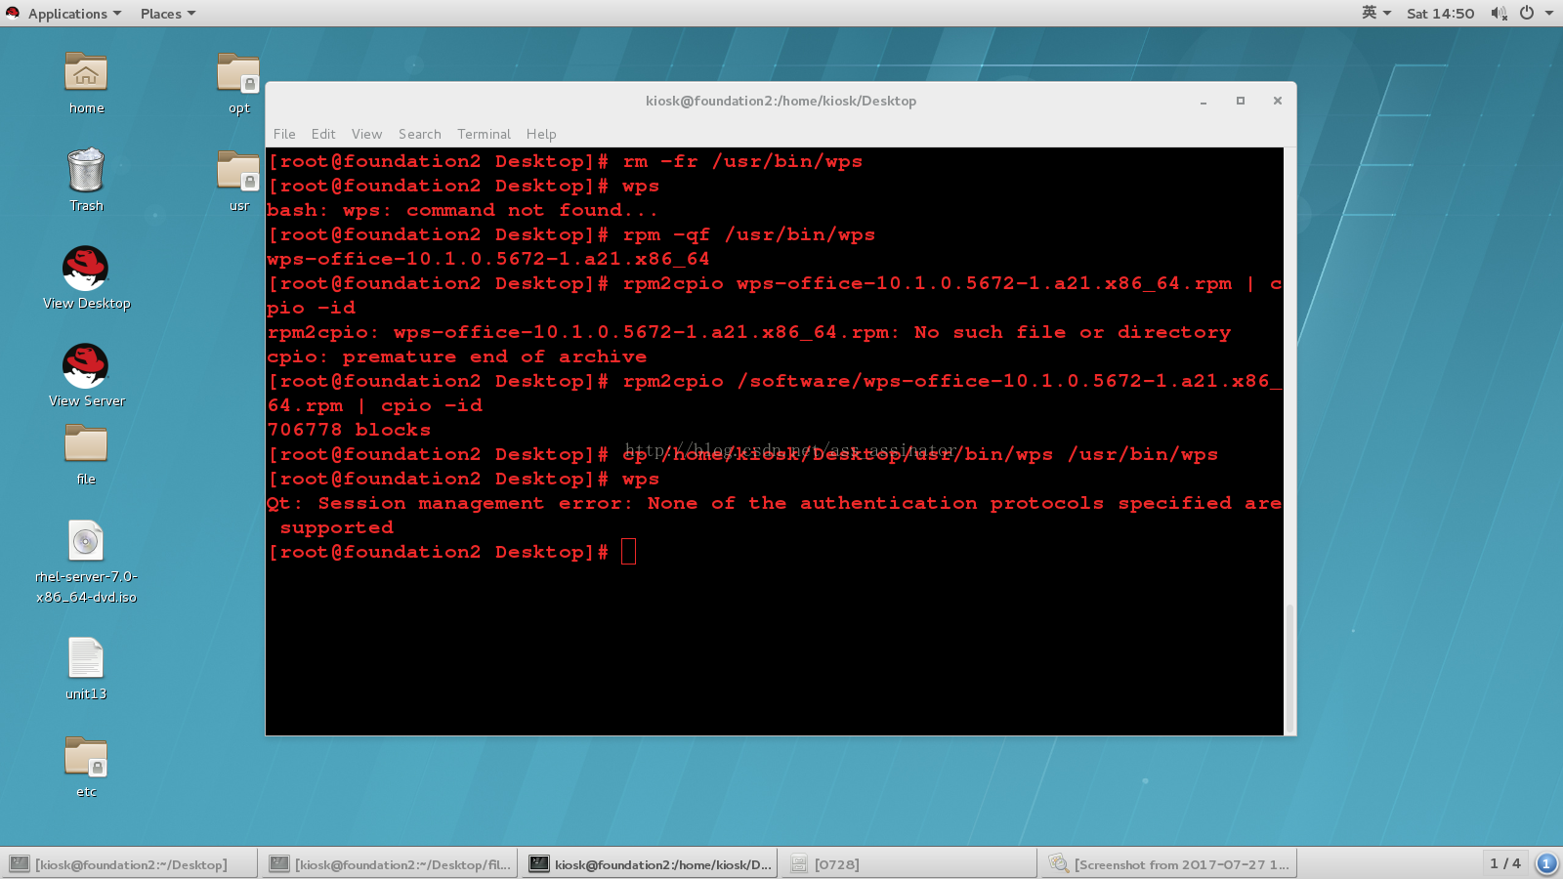Open the Help menu in terminal
Viewport: 1563px width, 879px height.
tap(541, 134)
